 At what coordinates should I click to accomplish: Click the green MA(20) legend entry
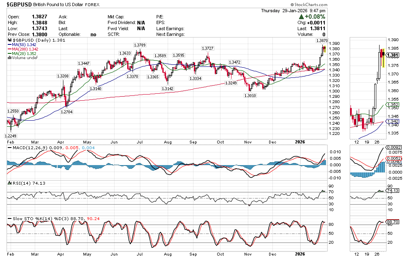pyautogui.click(x=21, y=53)
